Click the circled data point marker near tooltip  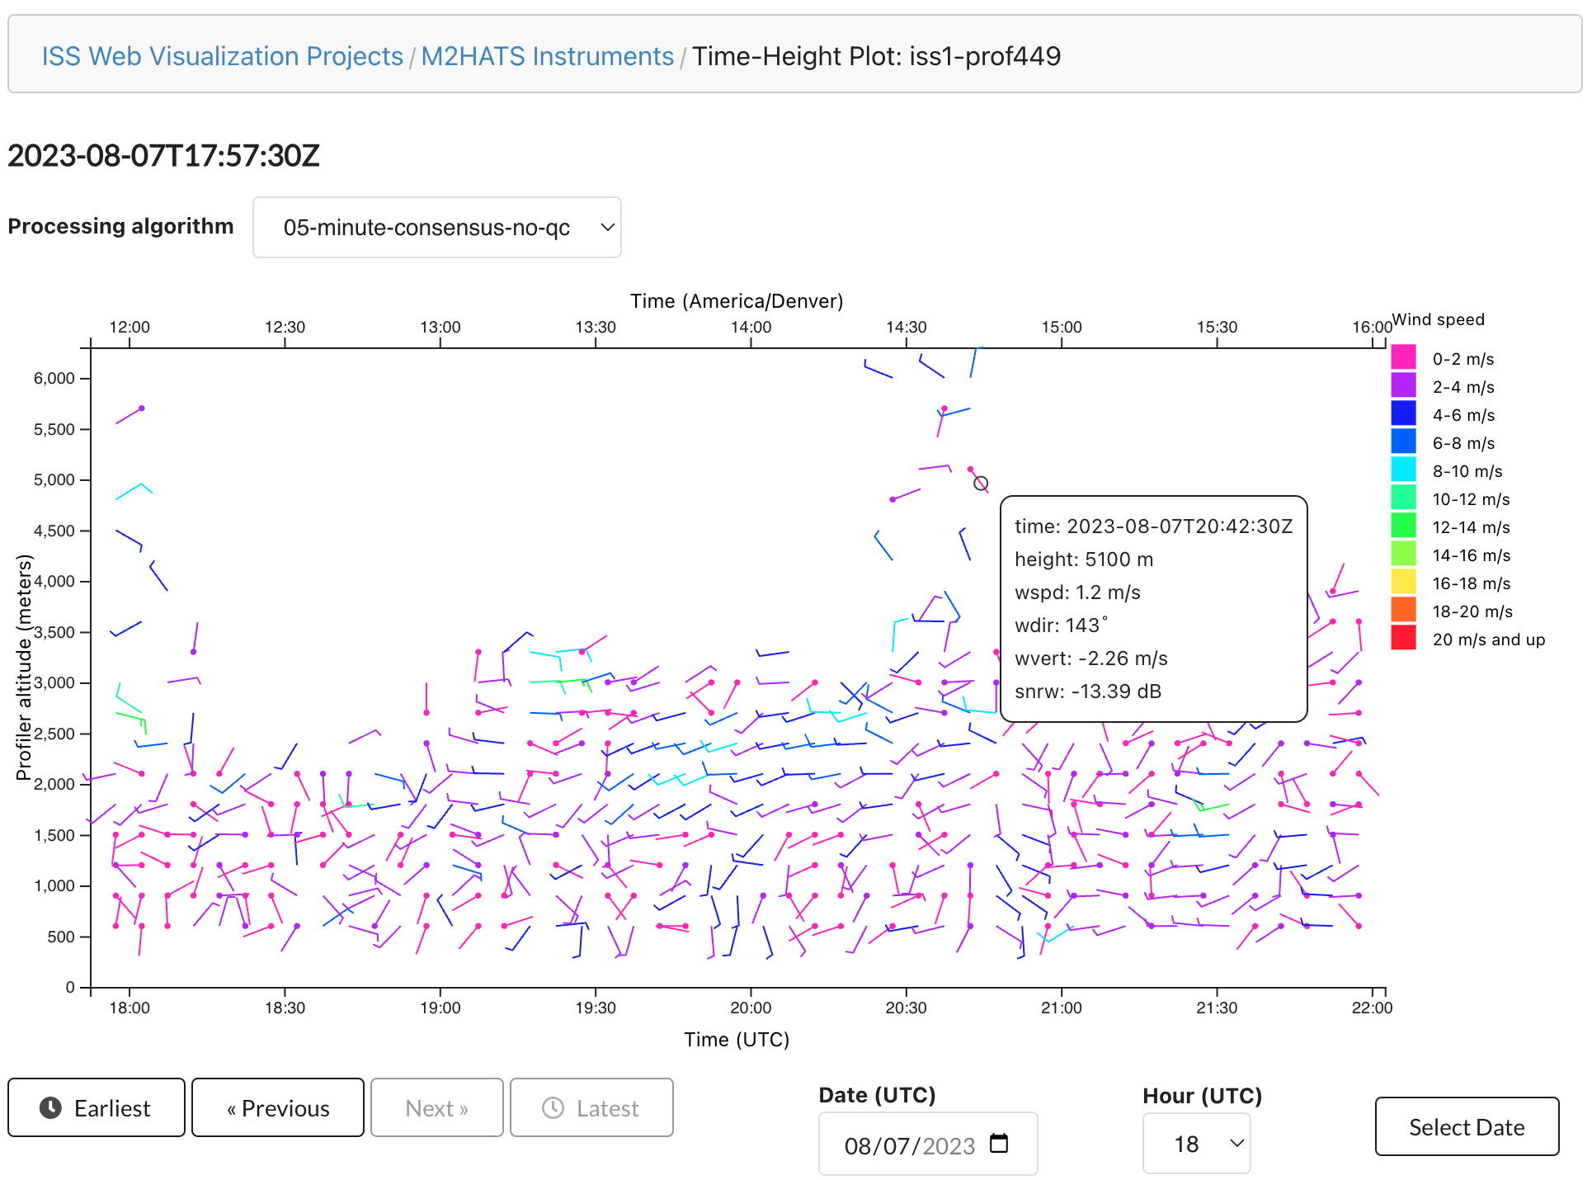pos(980,484)
